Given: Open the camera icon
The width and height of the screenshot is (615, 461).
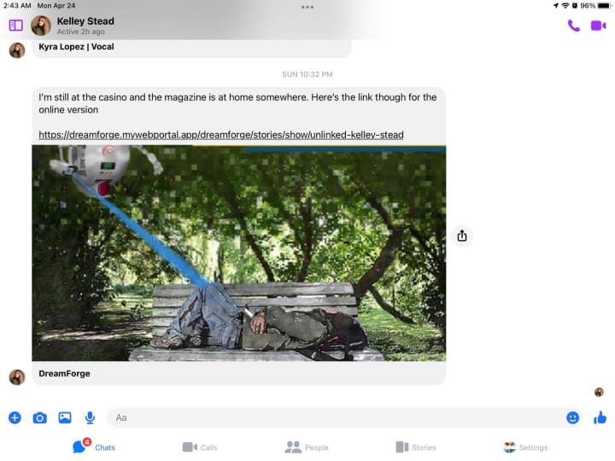Looking at the screenshot, I should (39, 417).
